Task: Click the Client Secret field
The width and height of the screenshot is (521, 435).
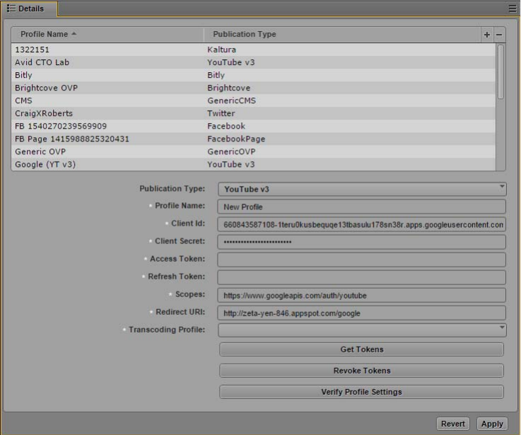Action: (x=362, y=242)
